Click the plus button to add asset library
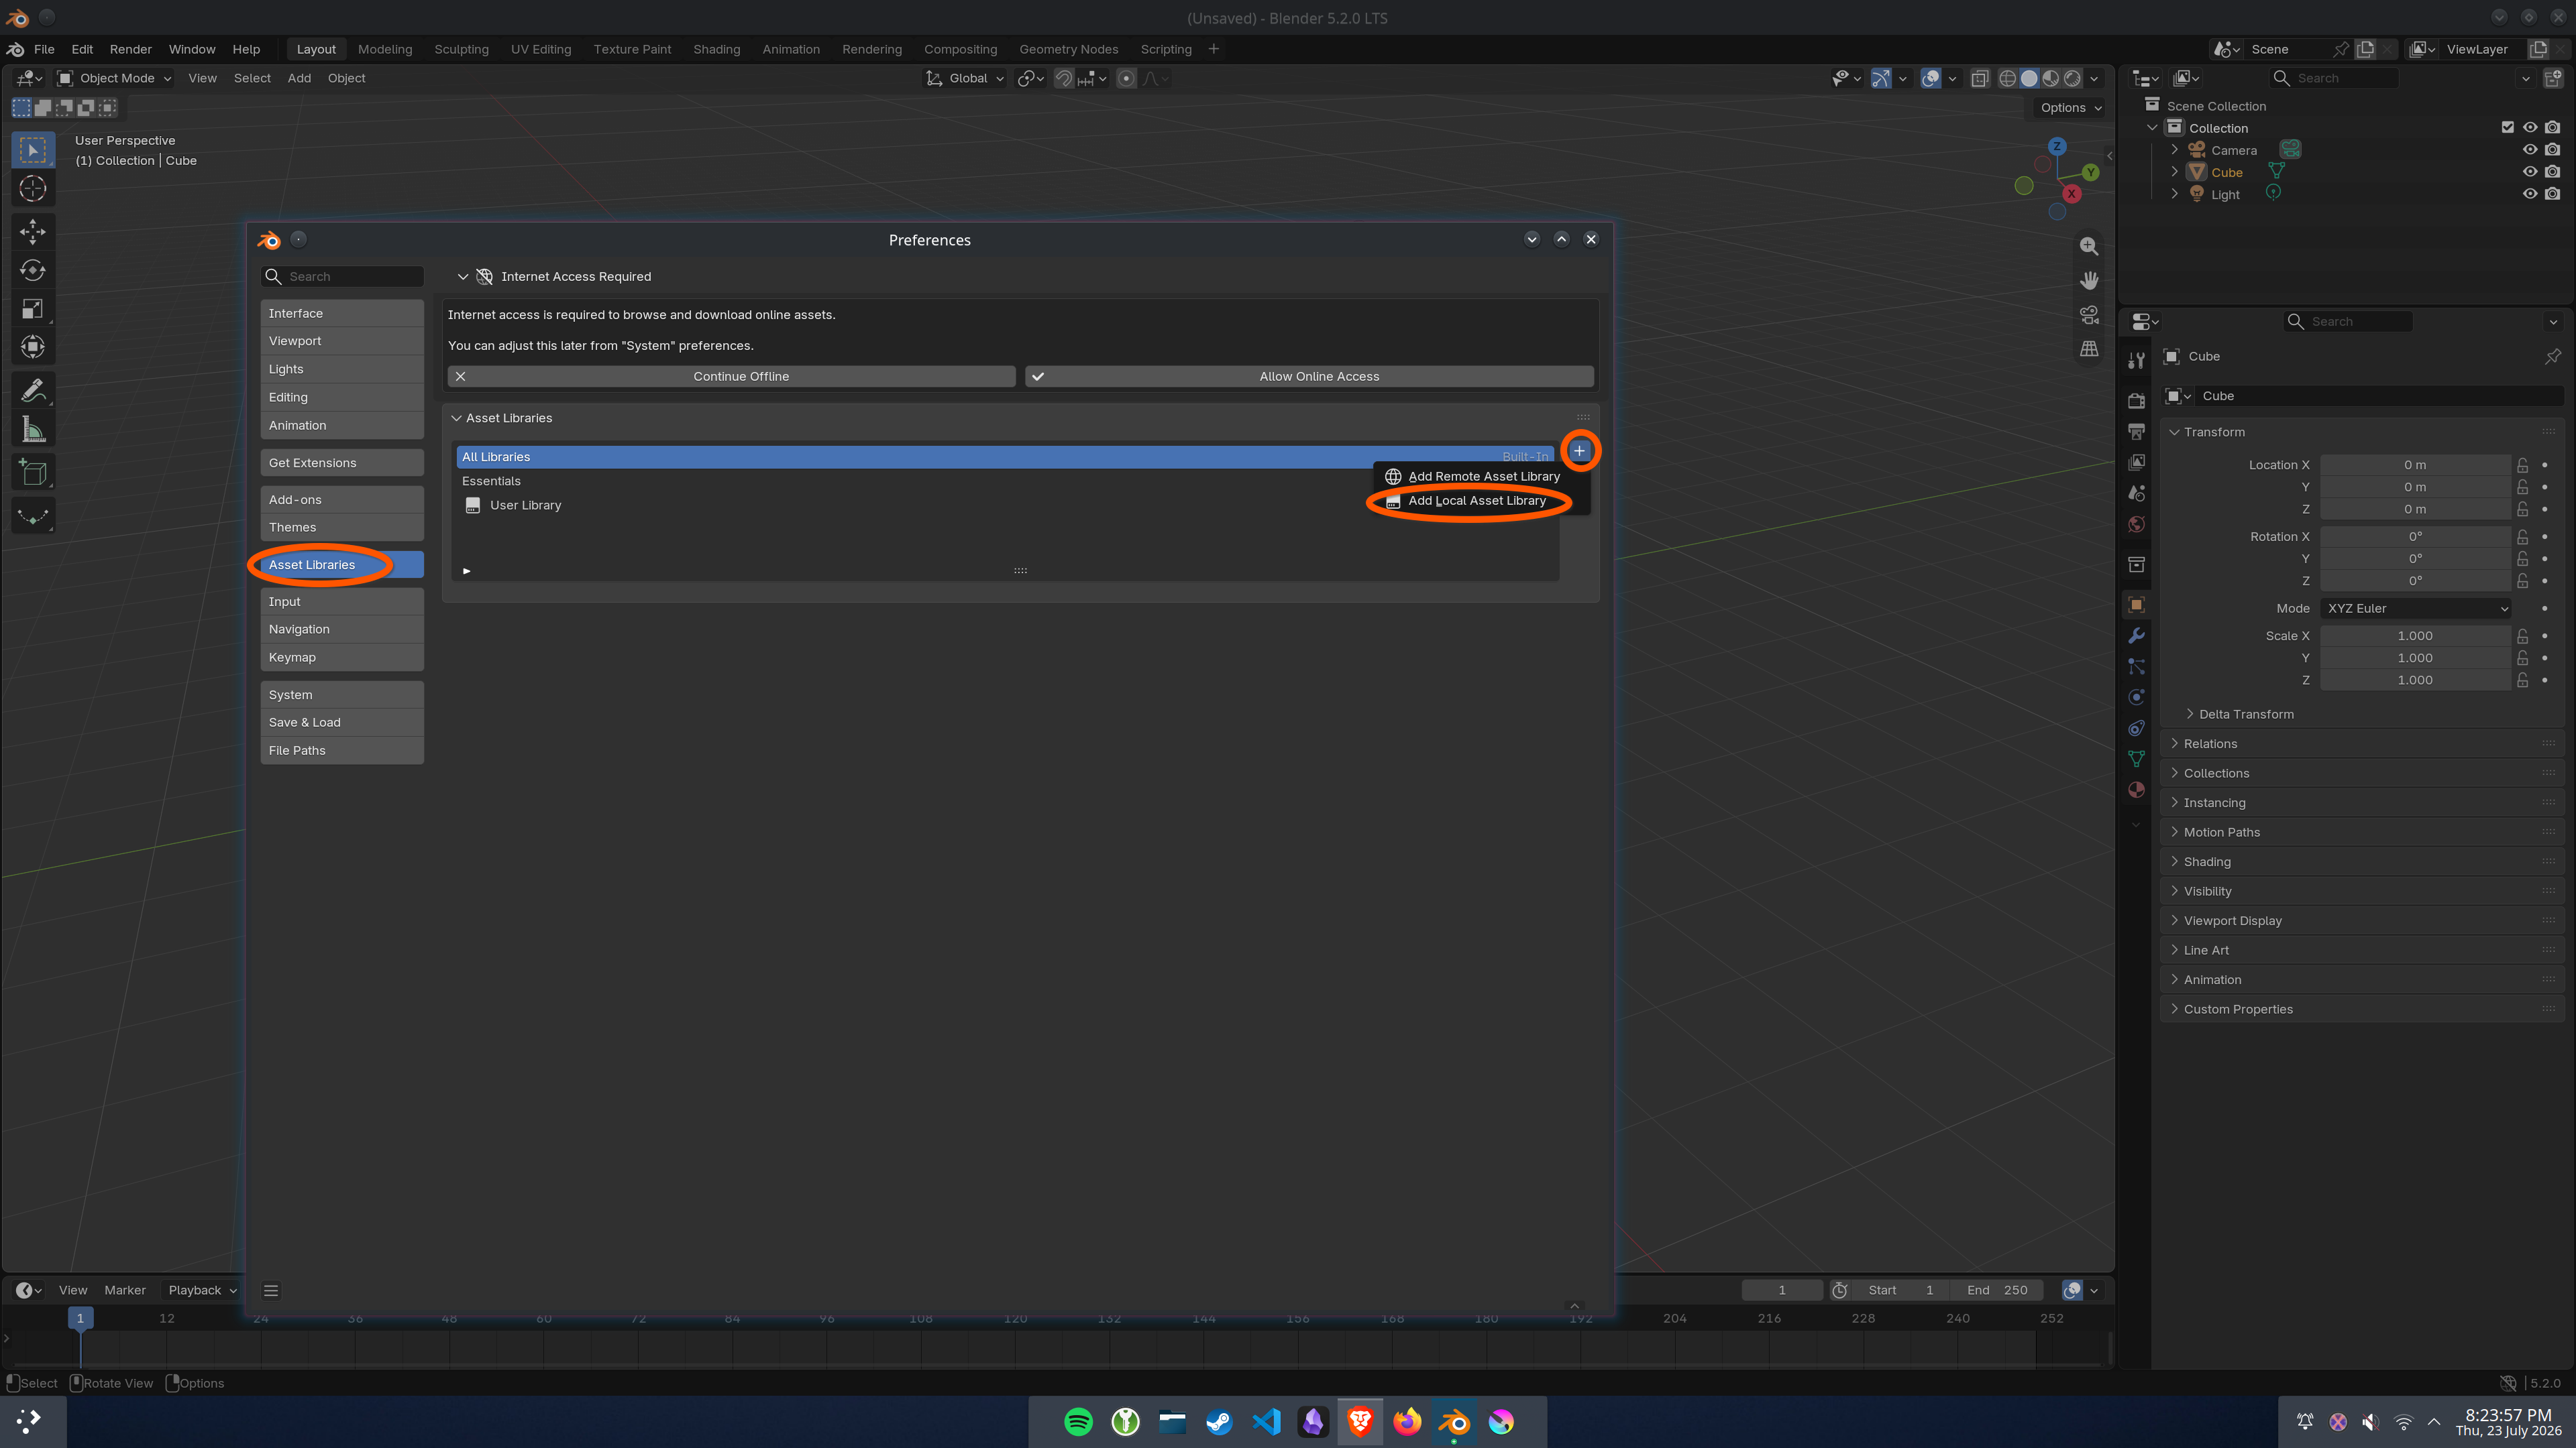This screenshot has height=1448, width=2576. click(1579, 450)
